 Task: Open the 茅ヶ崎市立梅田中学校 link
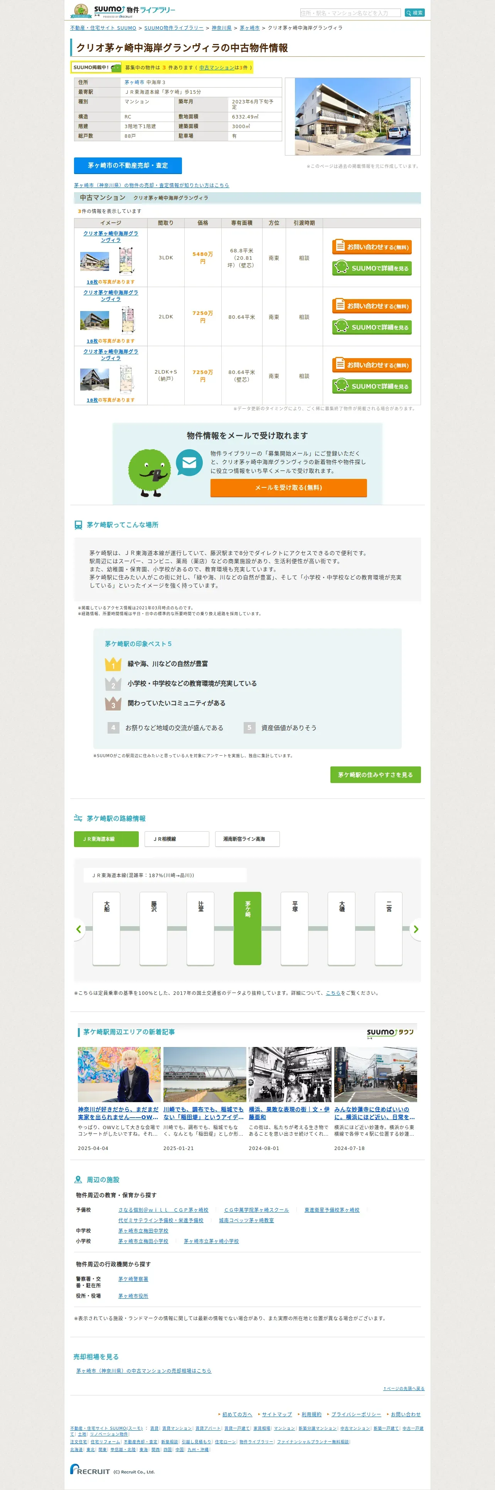143,1231
